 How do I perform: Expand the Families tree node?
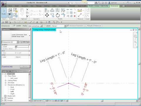3,98
